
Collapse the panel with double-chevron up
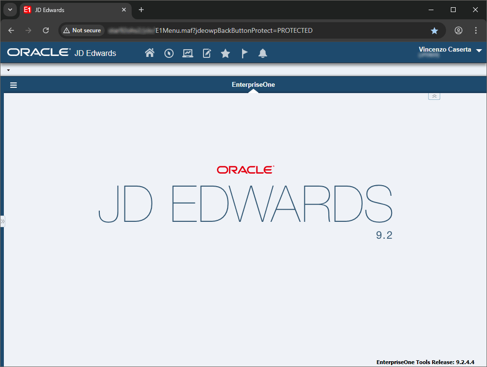point(434,96)
